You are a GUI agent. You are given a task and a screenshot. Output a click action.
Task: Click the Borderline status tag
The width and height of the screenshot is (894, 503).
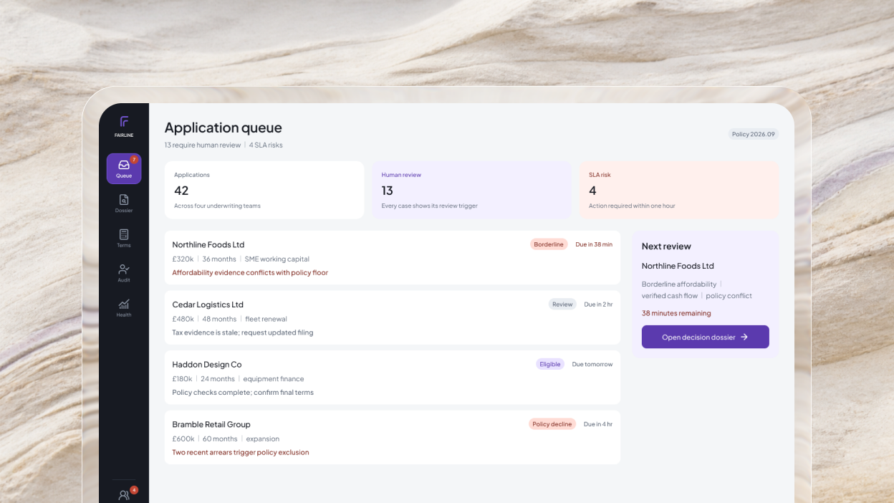[549, 244]
